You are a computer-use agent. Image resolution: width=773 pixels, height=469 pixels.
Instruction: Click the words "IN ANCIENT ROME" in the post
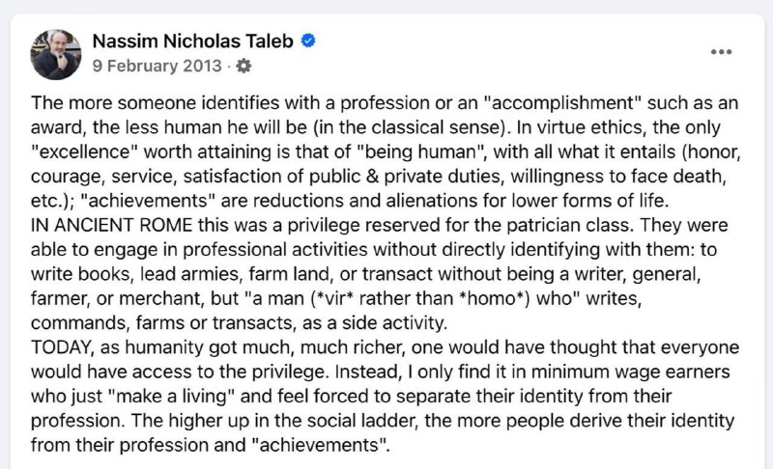(111, 226)
